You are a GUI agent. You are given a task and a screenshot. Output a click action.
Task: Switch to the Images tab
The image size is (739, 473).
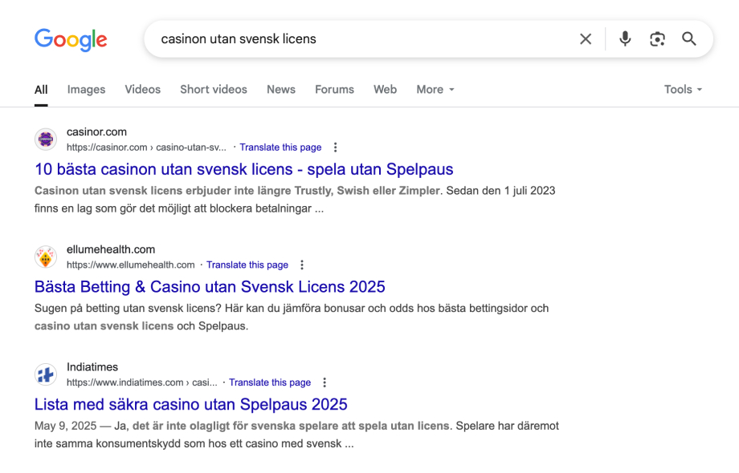click(86, 89)
